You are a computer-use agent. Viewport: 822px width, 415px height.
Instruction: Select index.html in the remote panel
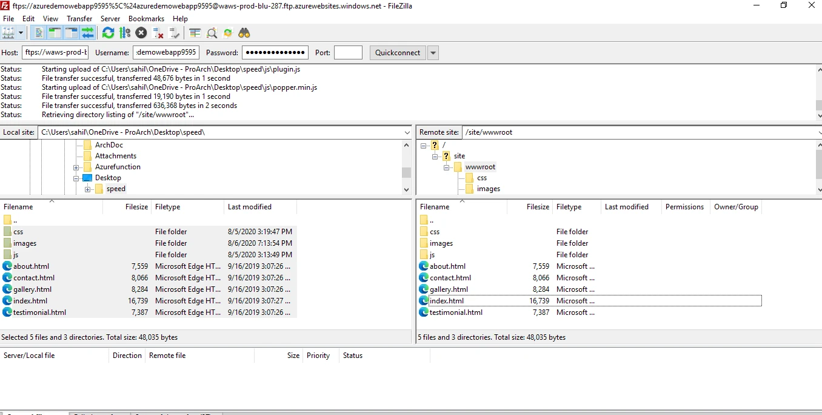446,300
